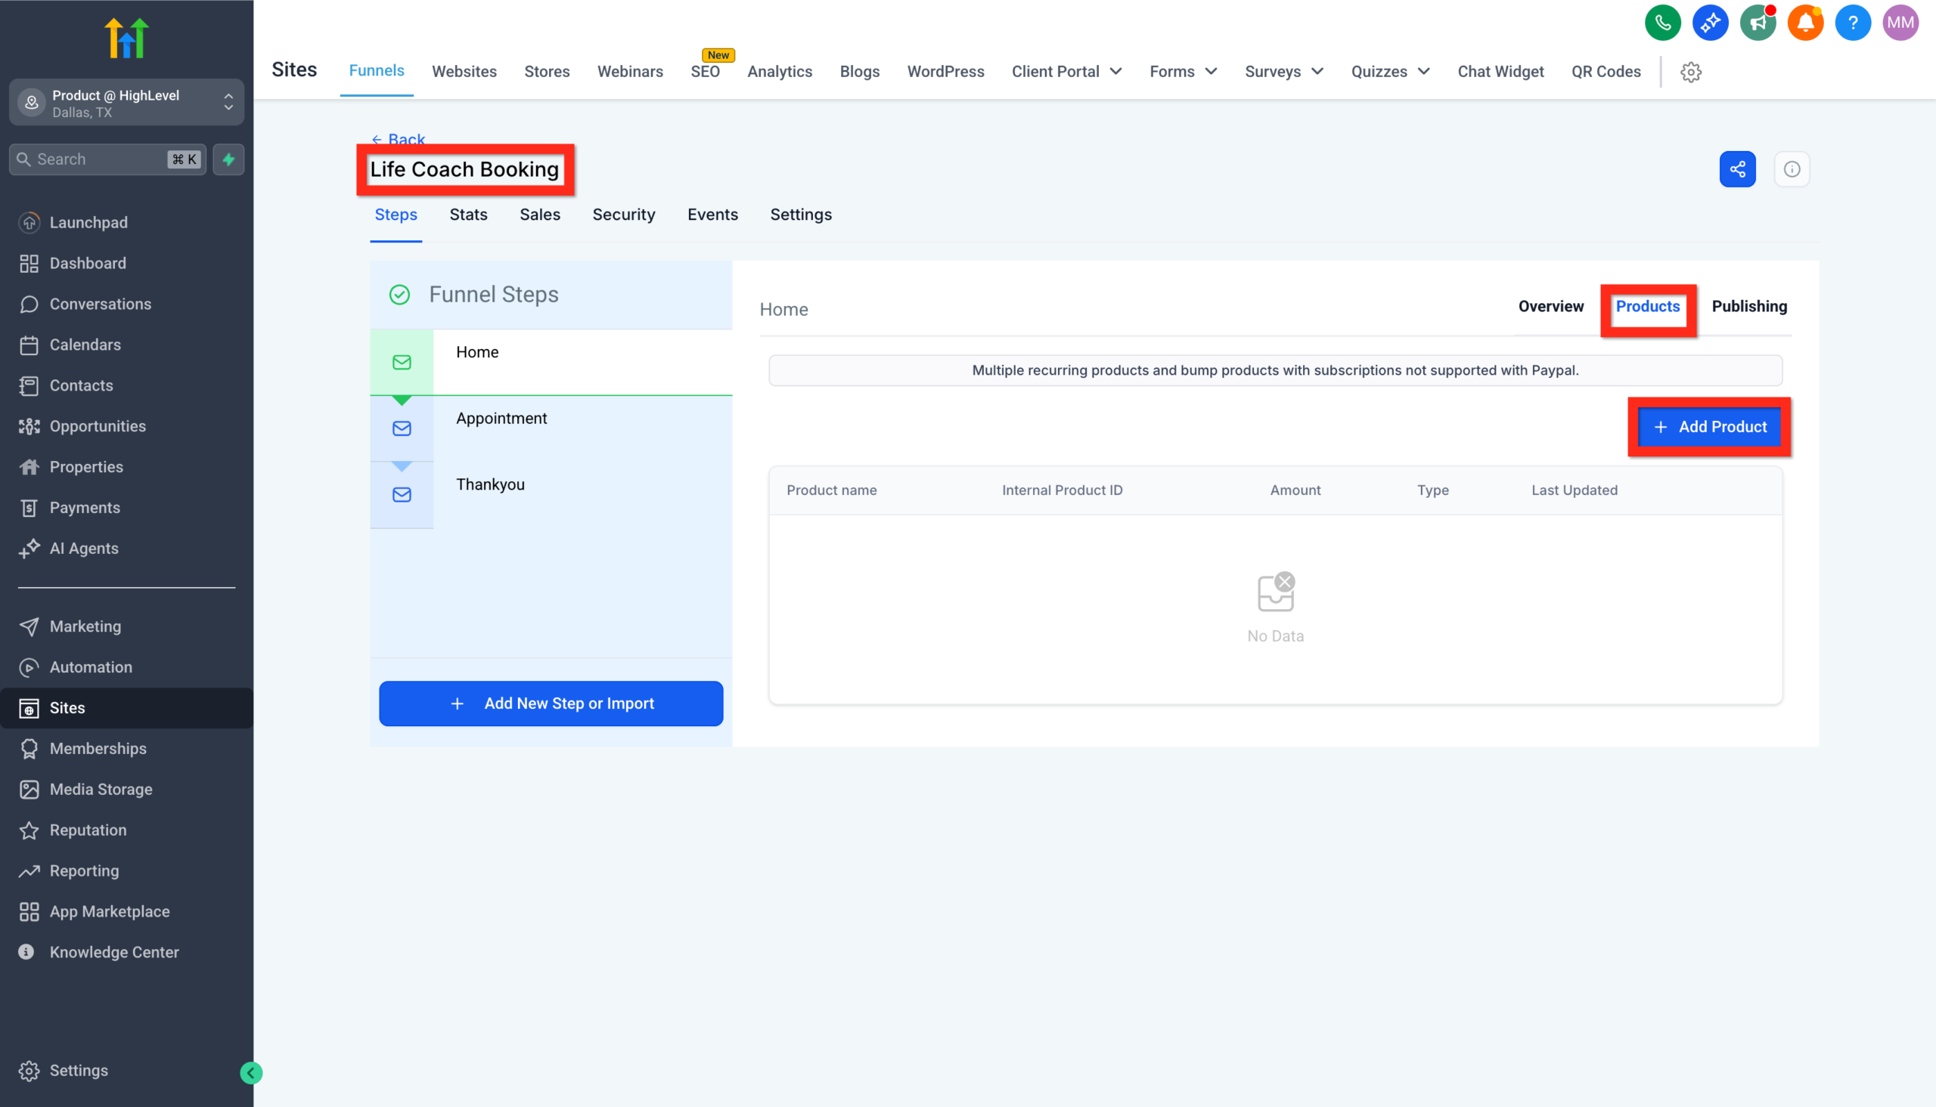
Task: Open the Publishing tab
Action: (x=1749, y=306)
